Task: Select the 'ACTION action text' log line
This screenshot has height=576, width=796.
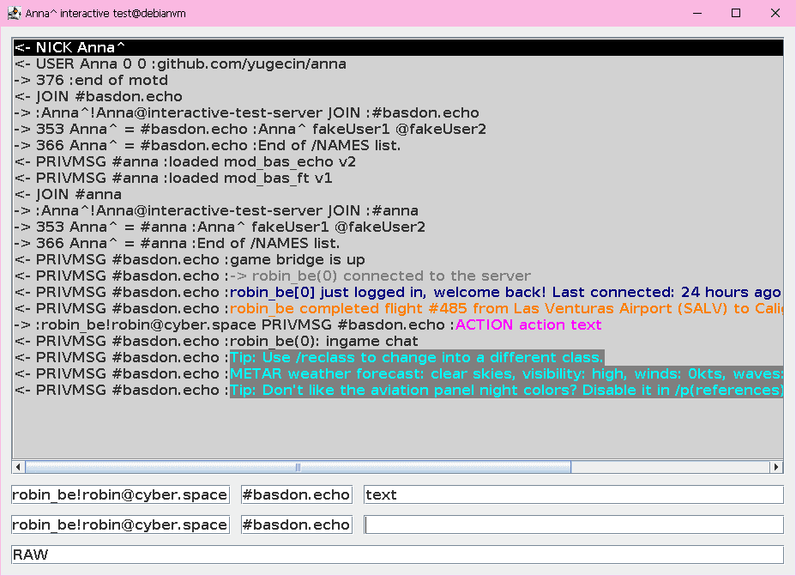Action: (x=309, y=325)
